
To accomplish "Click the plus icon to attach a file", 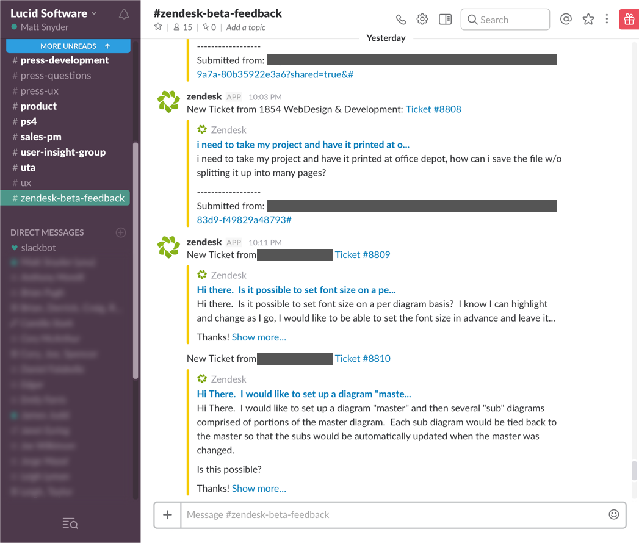I will pos(167,514).
